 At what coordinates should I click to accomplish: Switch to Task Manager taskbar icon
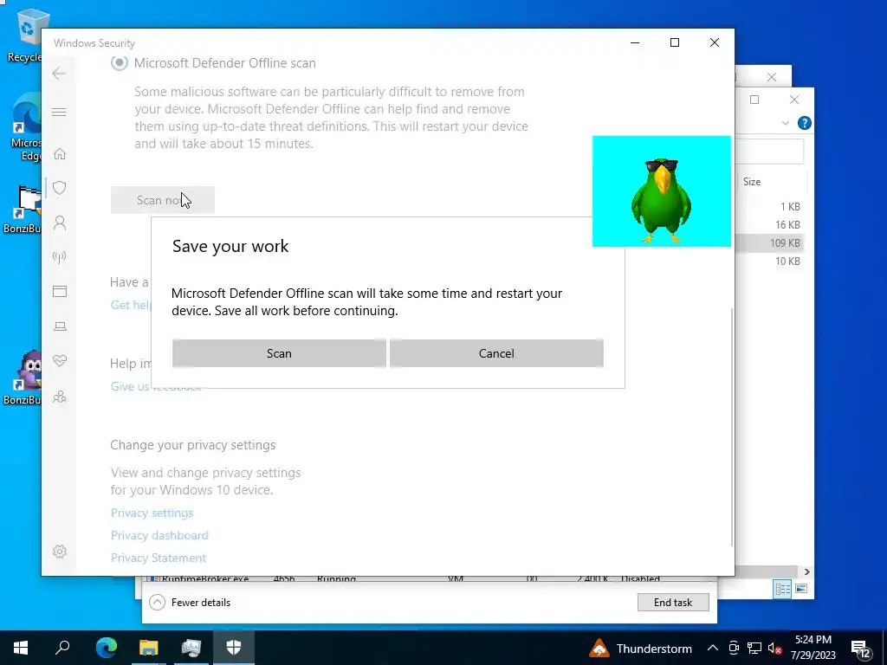tap(191, 648)
